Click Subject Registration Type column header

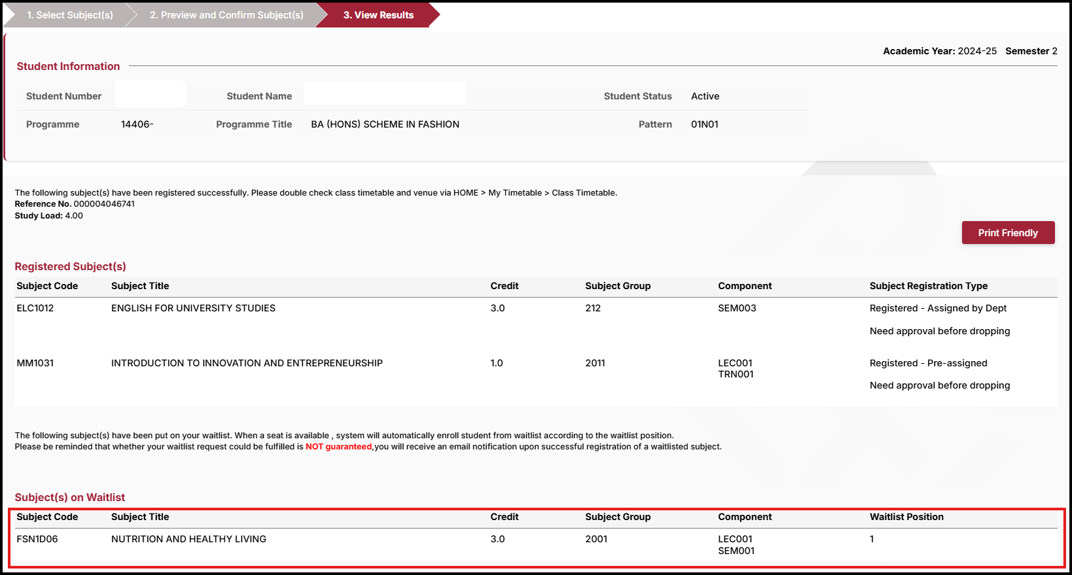point(928,286)
